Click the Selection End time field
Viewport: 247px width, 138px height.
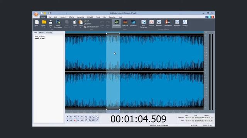[x=199, y=118]
